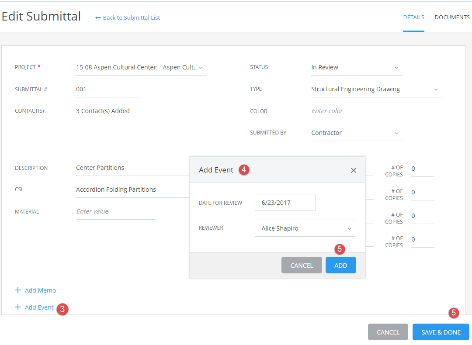Click the back arrow before Back to Submittal List
This screenshot has height=345, width=472.
point(98,17)
